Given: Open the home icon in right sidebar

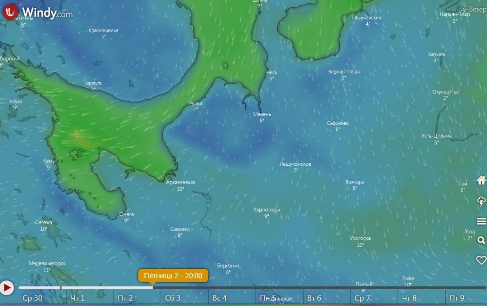Looking at the screenshot, I should pos(481,180).
